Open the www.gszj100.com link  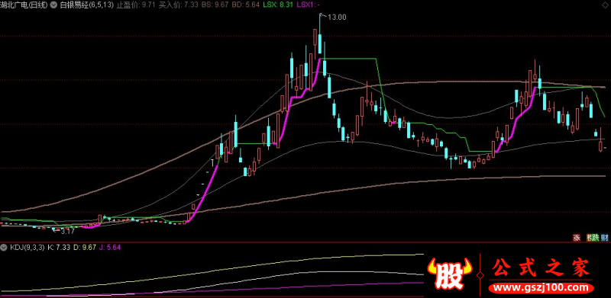point(542,288)
